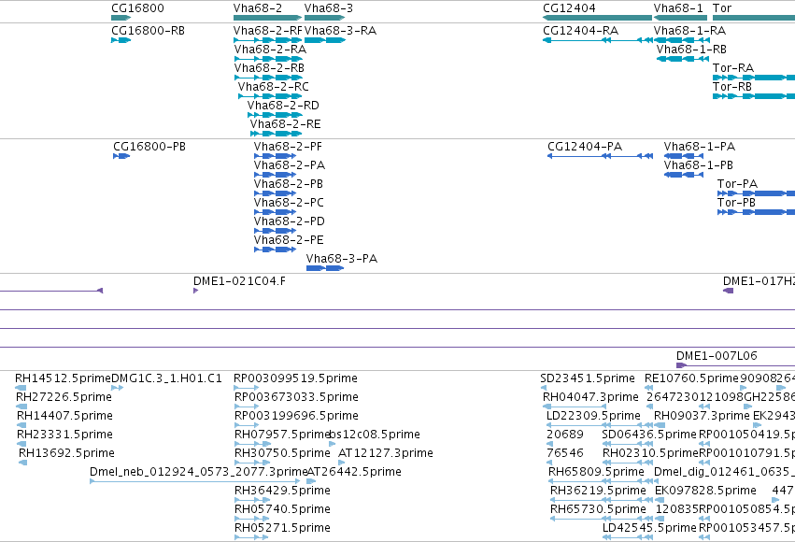The height and width of the screenshot is (542, 795).
Task: Select protein Vha68-3-PA
Action: (342, 259)
